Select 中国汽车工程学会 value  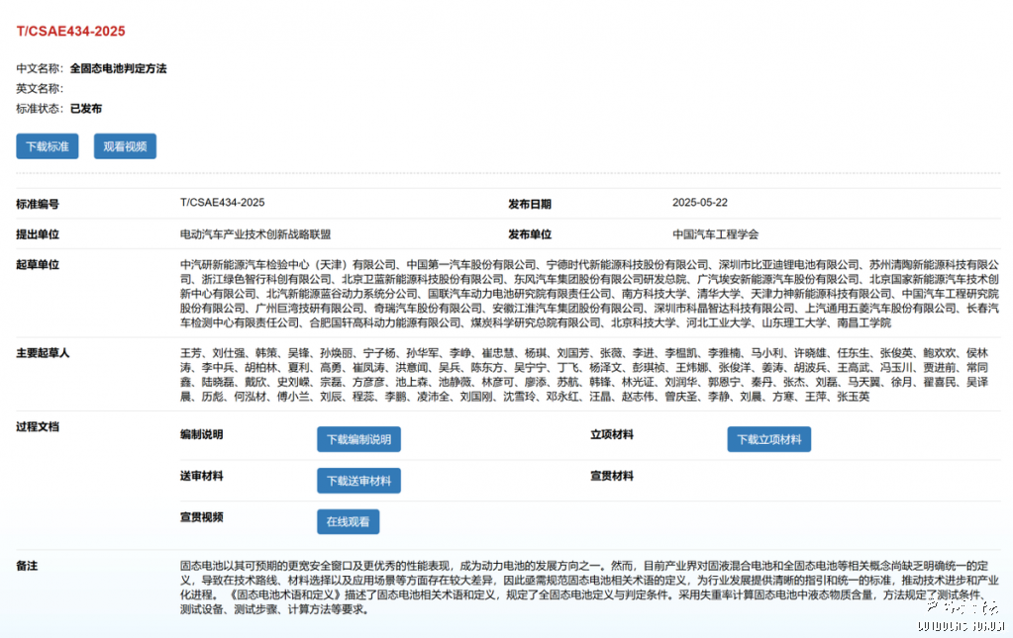[x=715, y=234]
